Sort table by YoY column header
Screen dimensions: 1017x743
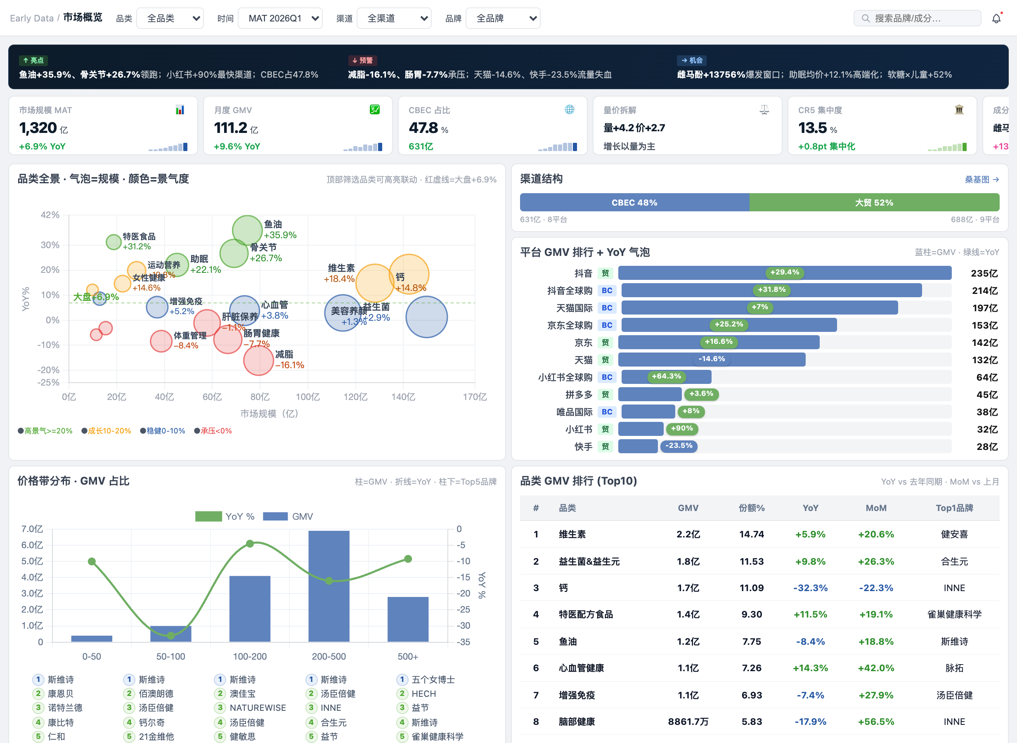click(810, 508)
